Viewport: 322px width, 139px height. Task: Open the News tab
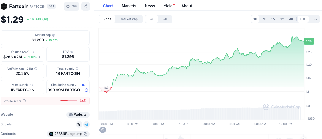point(150,6)
